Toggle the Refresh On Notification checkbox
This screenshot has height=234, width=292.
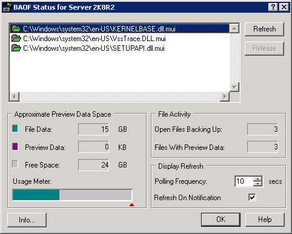(252, 197)
